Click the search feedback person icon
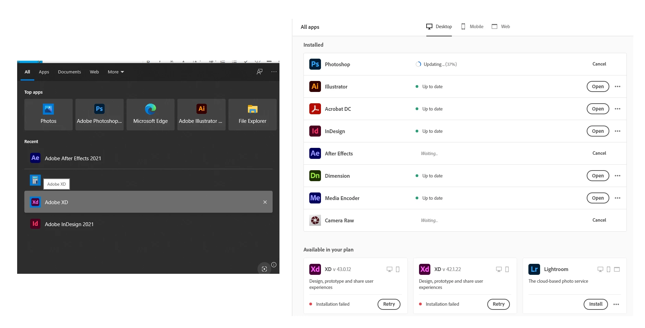 pyautogui.click(x=260, y=72)
